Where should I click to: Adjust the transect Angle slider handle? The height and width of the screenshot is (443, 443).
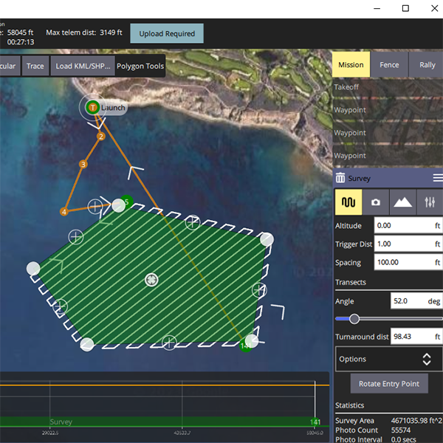point(354,319)
